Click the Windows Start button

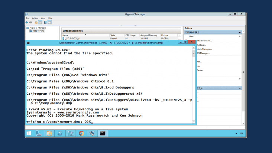[x=29, y=133]
